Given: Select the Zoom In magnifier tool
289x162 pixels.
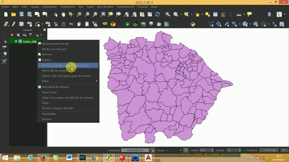Looking at the screenshot, I should click(79, 14).
